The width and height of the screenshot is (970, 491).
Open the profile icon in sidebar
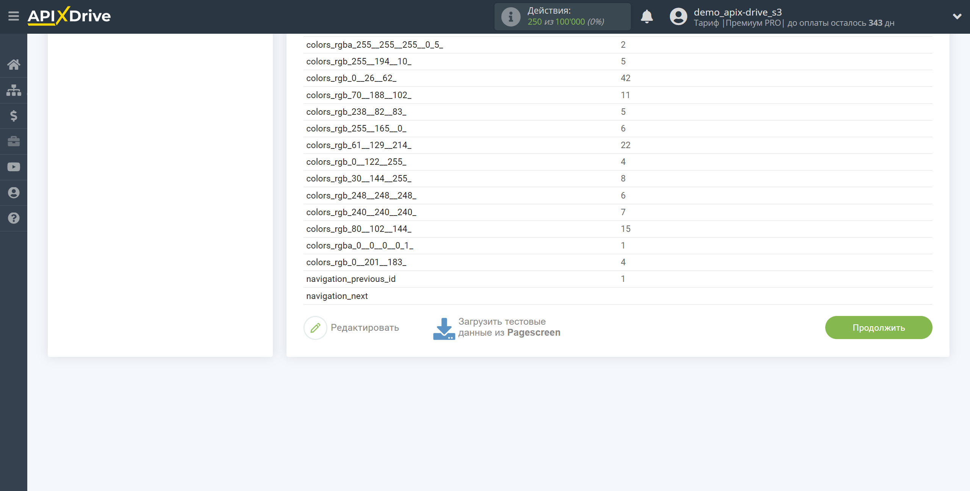14,192
